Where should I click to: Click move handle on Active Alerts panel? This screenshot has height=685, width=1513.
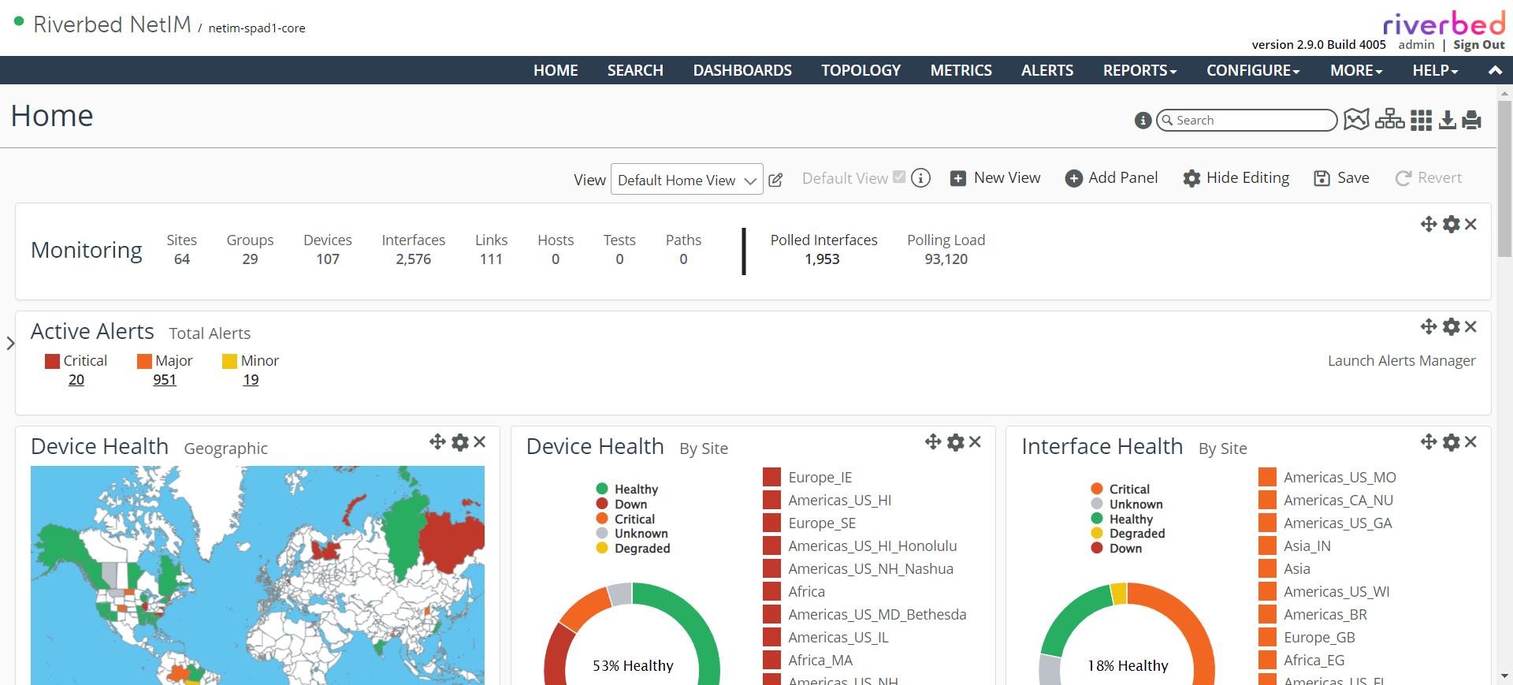[1428, 326]
